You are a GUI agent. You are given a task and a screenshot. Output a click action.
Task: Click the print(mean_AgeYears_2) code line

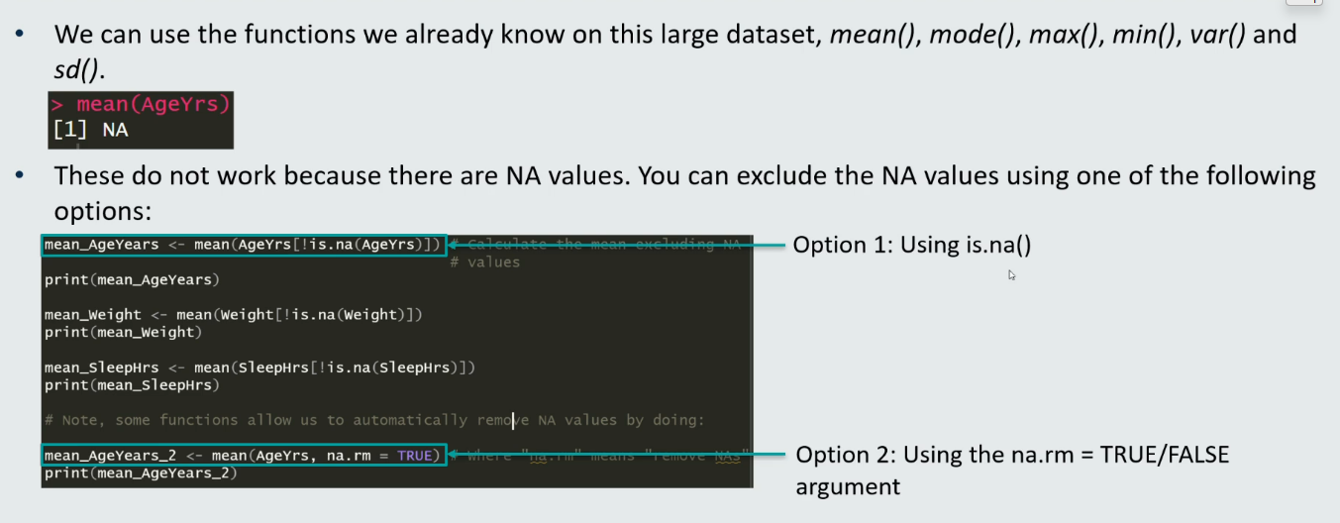point(141,473)
